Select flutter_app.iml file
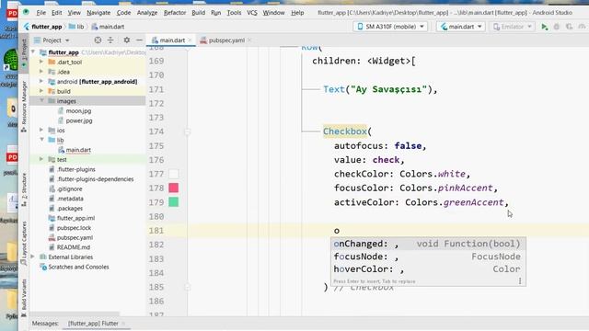Viewport: 589px width, 331px height. tap(75, 218)
